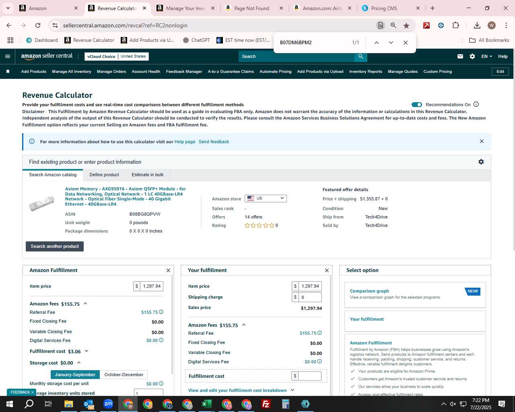Open the calculator settings gear in product panel
This screenshot has height=412, width=515.
coord(481,162)
